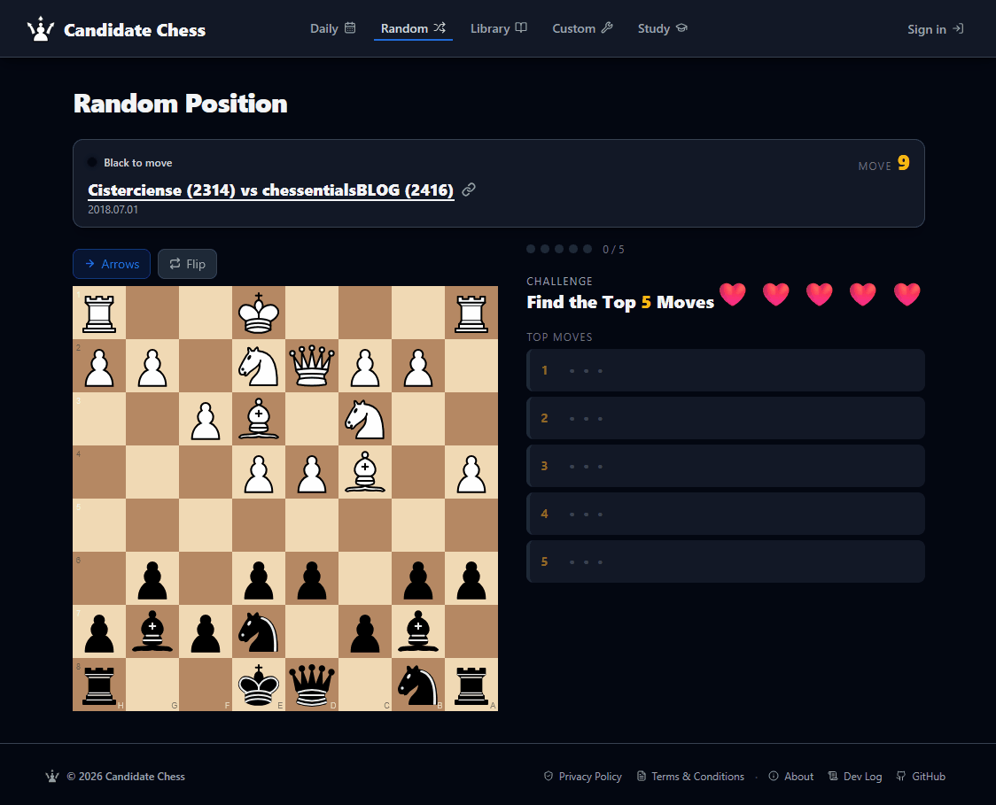Screen dimensions: 996x805
Task: Select the white rook on a1
Action: [471, 313]
